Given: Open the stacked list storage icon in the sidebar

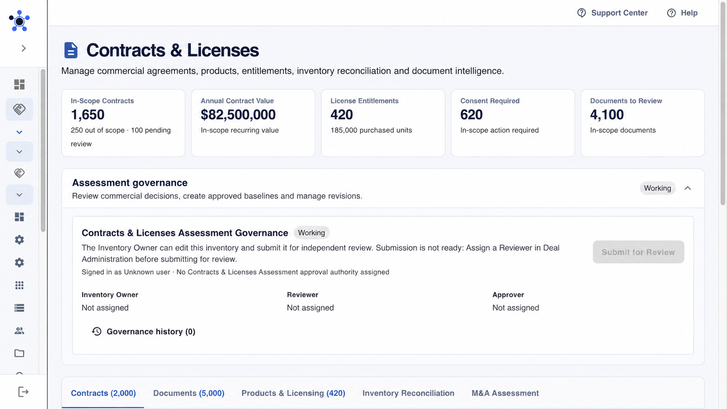Looking at the screenshot, I should point(19,308).
